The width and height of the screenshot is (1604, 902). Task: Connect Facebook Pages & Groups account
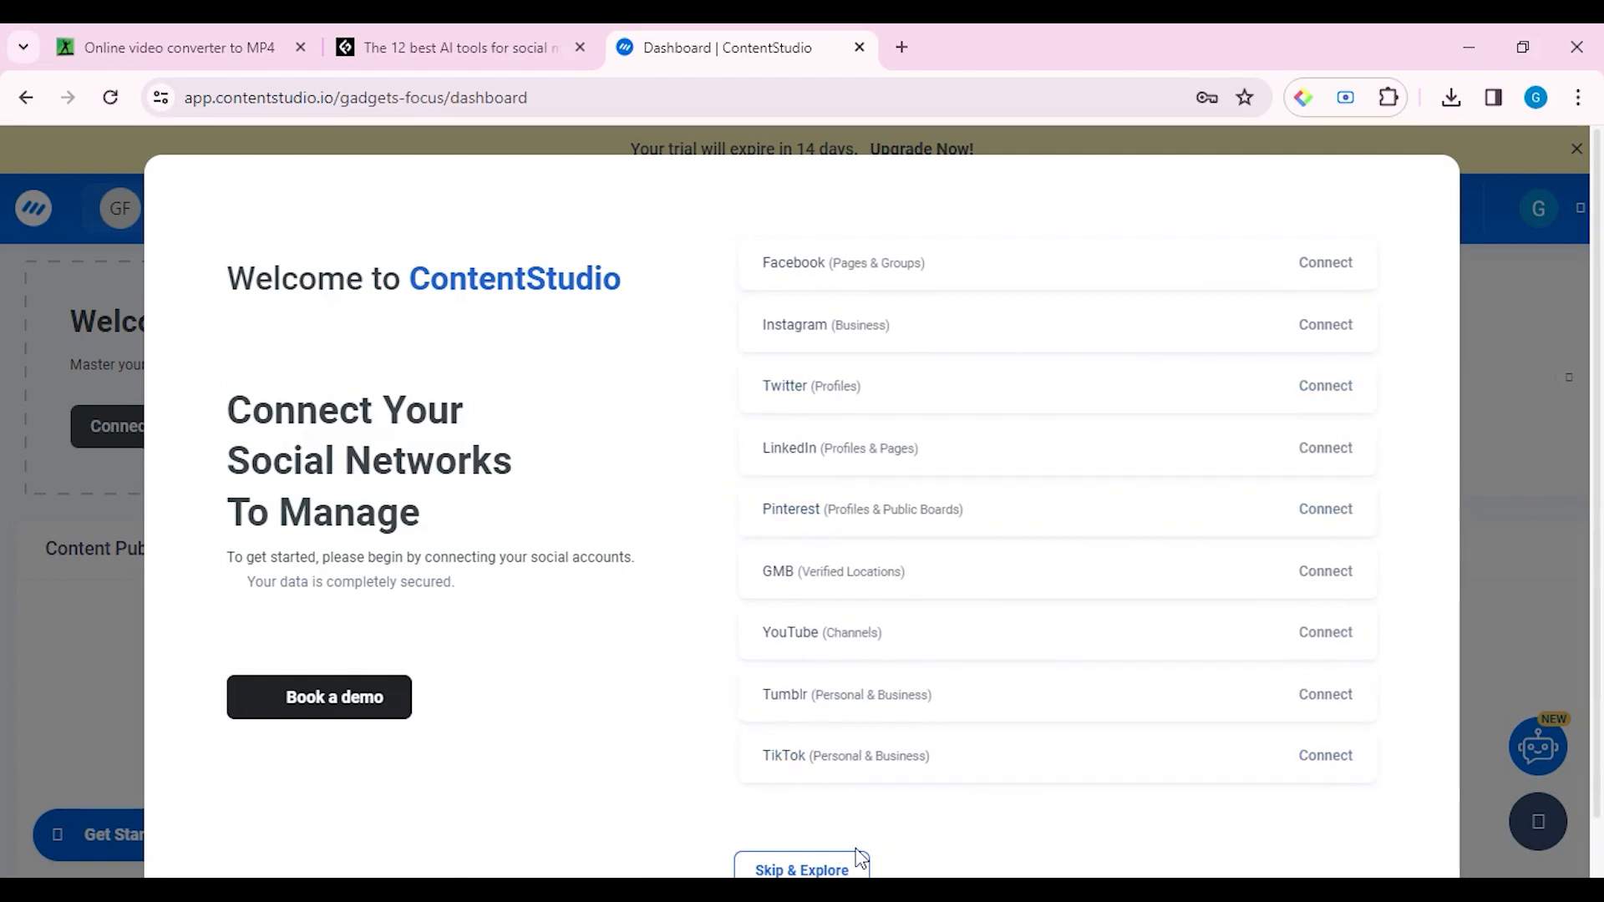(x=1327, y=262)
